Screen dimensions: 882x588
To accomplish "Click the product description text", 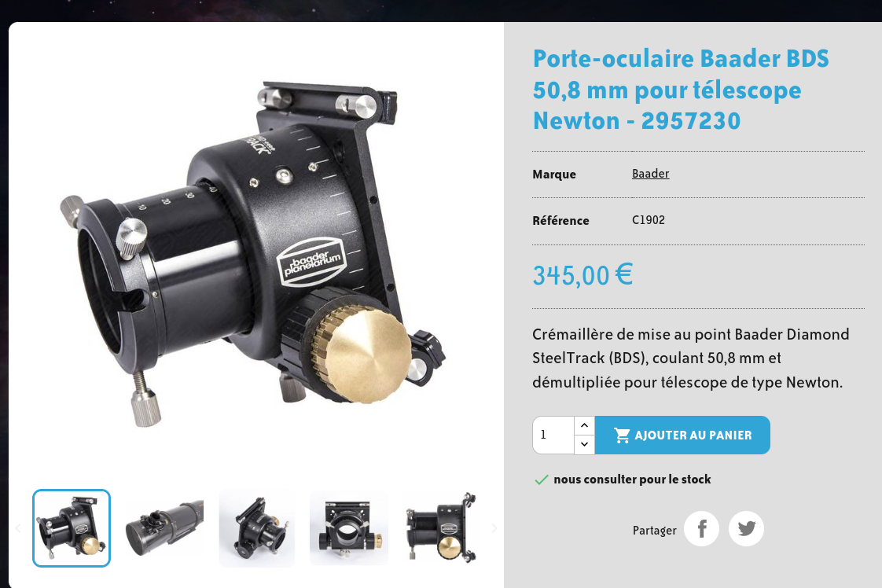I will click(691, 358).
